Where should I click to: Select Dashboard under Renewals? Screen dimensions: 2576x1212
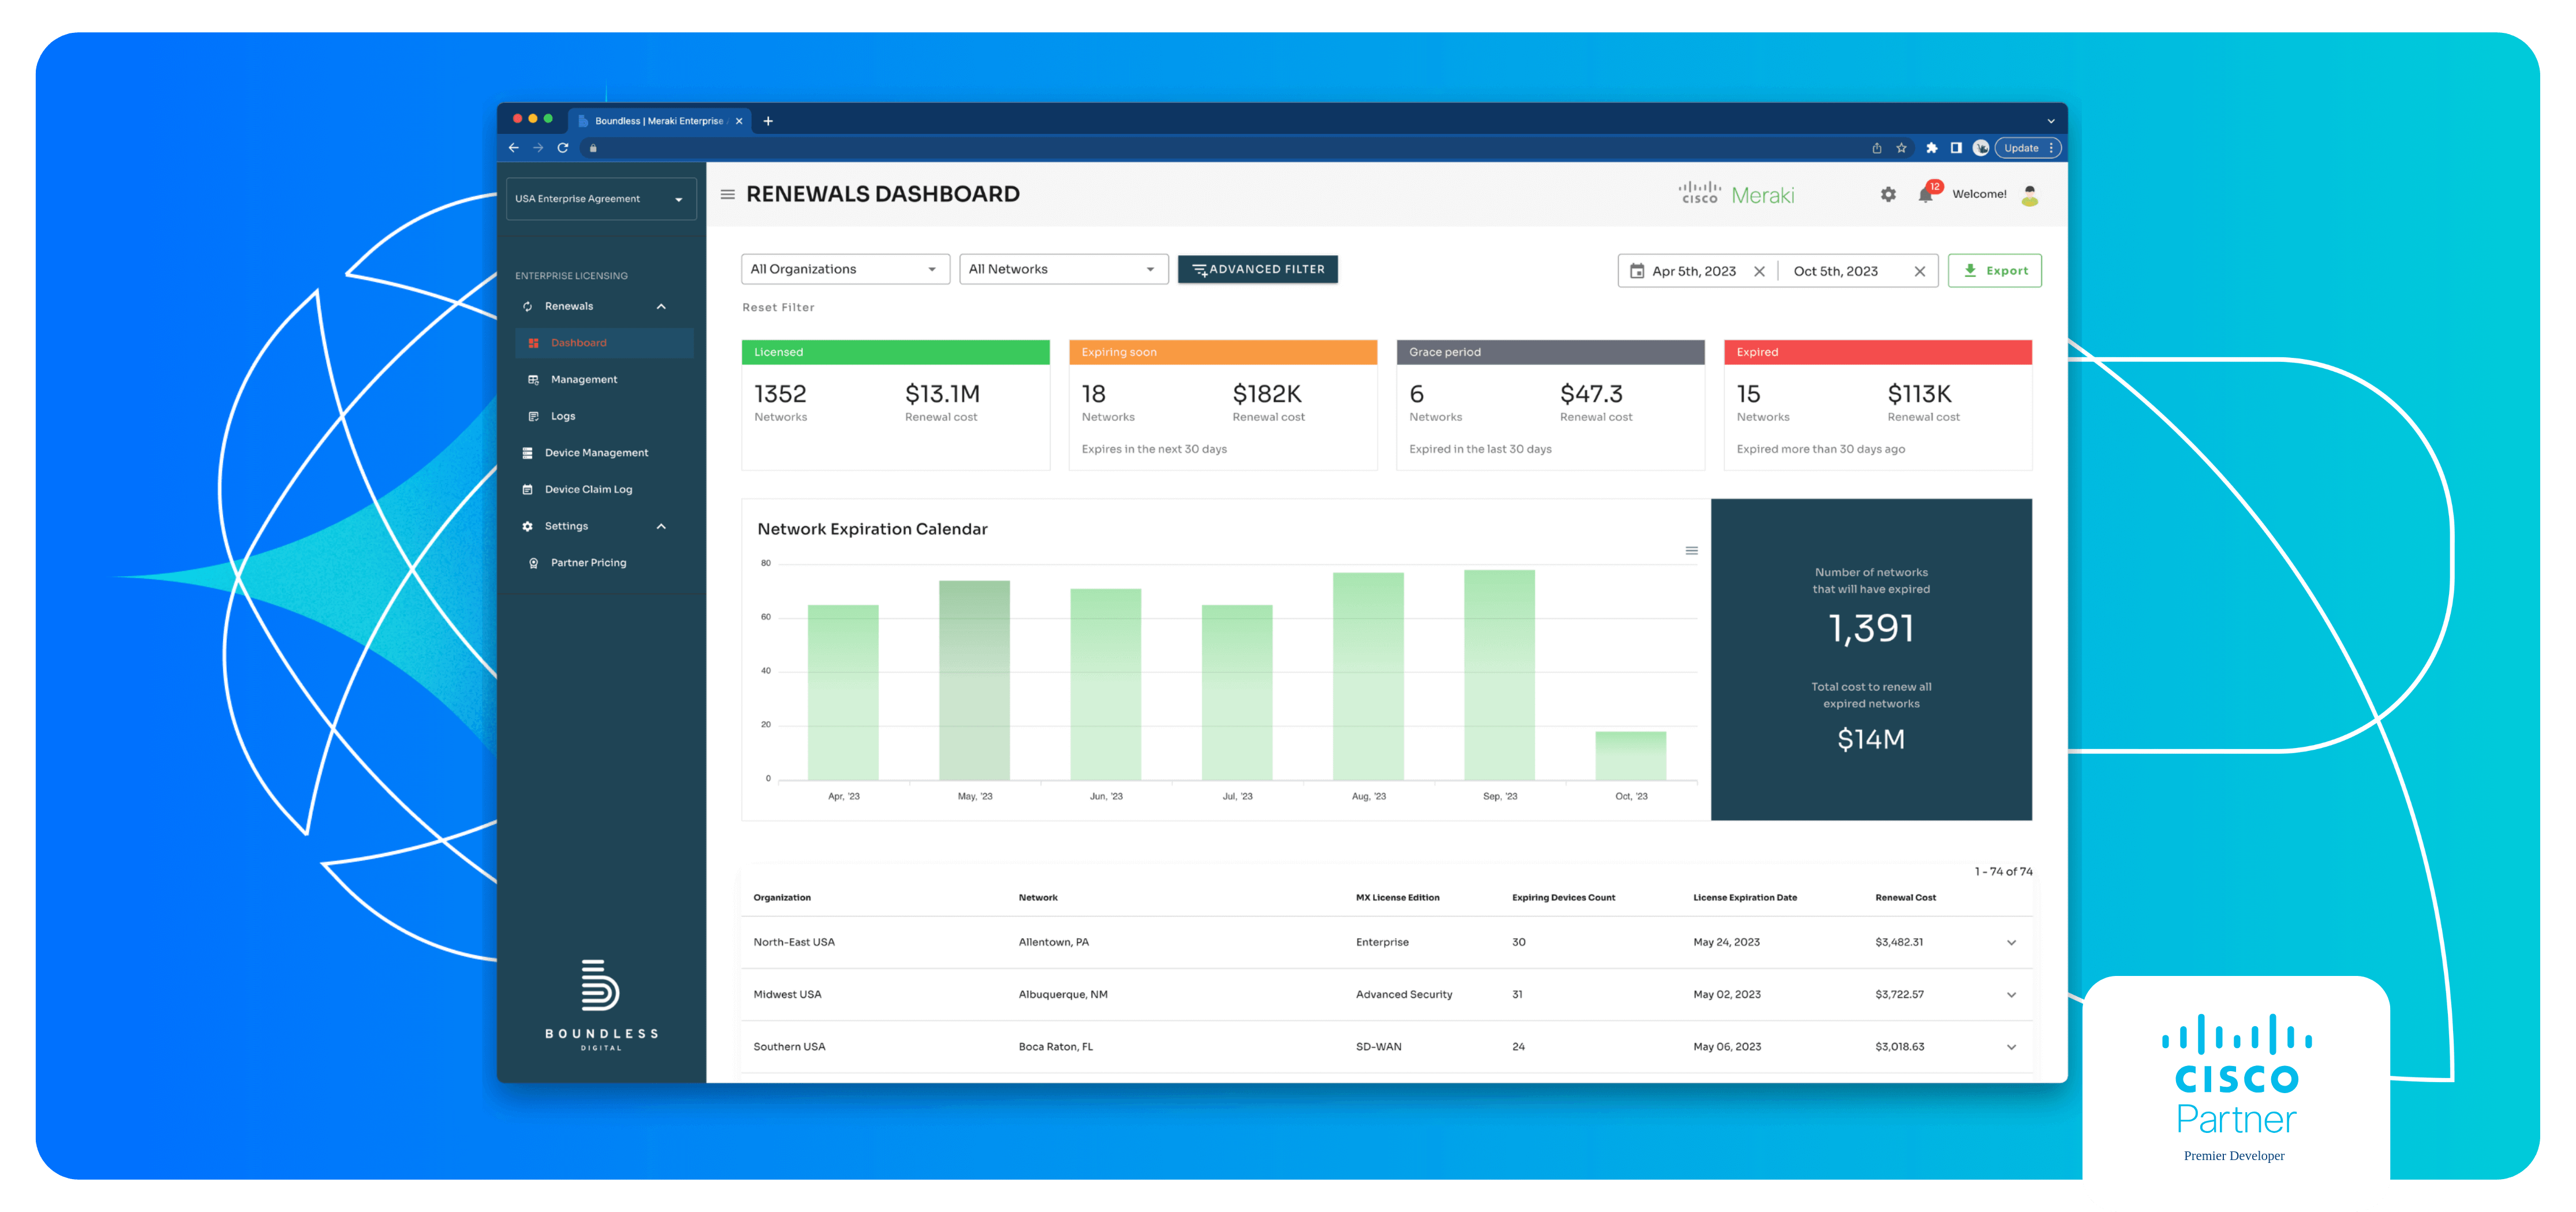click(578, 342)
